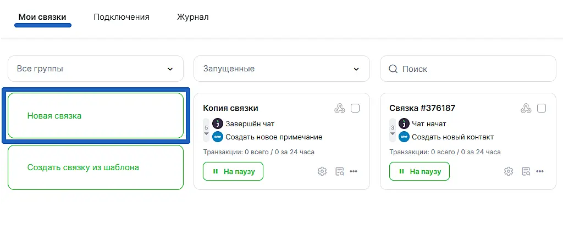Pause Связка #376187 with На паузу
563x230 pixels.
(x=420, y=171)
